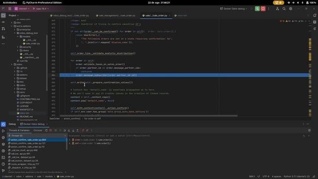Screen dimensions: 318x179
Task: Open Run tool window icon
Action: pos(3,131)
